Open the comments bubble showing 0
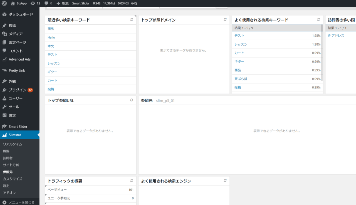This screenshot has height=205, width=356. (48, 3)
